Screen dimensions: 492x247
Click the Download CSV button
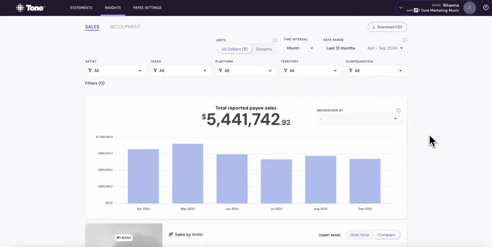387,27
